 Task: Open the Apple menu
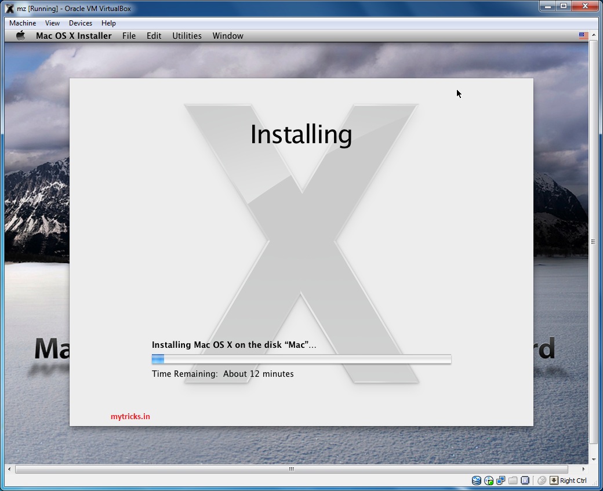(x=21, y=36)
